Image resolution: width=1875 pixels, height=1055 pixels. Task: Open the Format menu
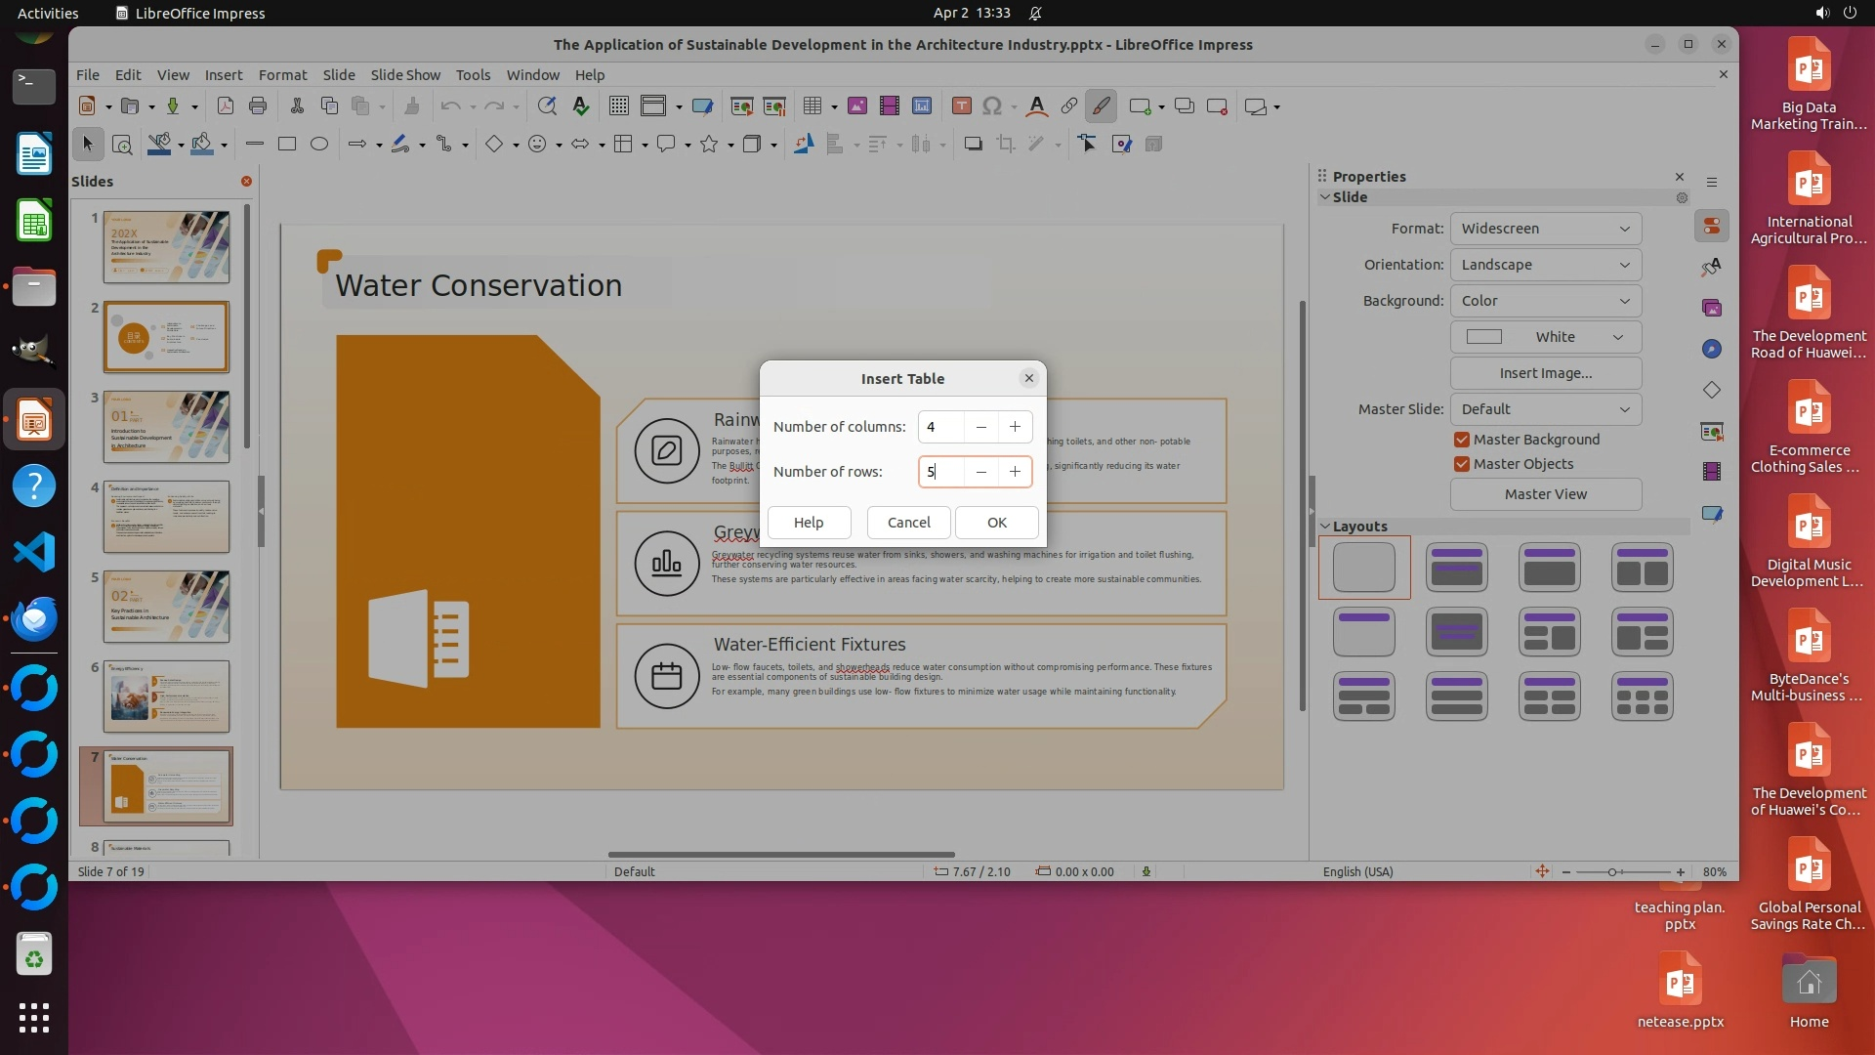[x=282, y=74]
